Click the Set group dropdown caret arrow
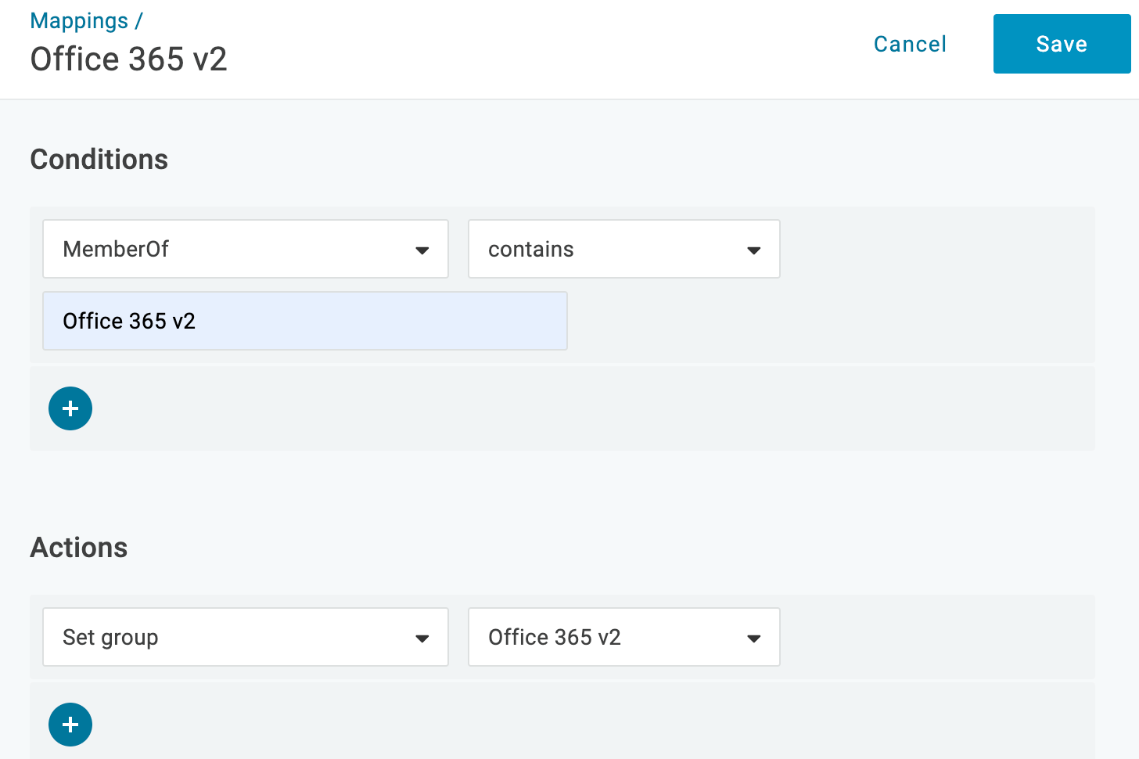The width and height of the screenshot is (1139, 759). click(422, 638)
